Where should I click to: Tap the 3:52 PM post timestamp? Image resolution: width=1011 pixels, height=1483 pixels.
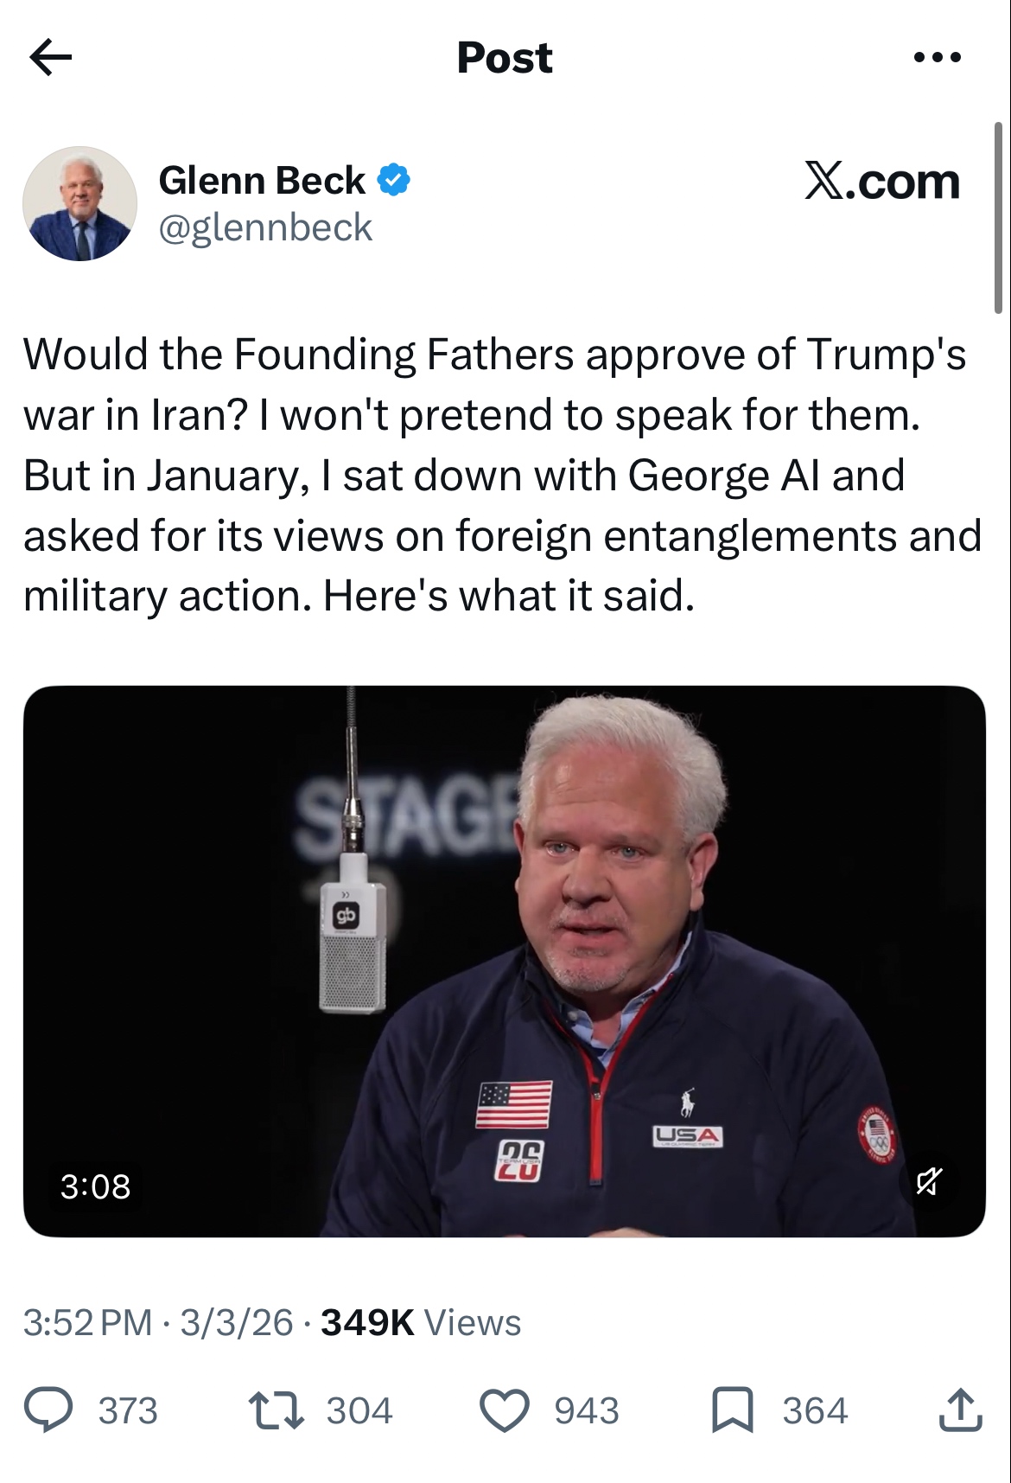88,1322
